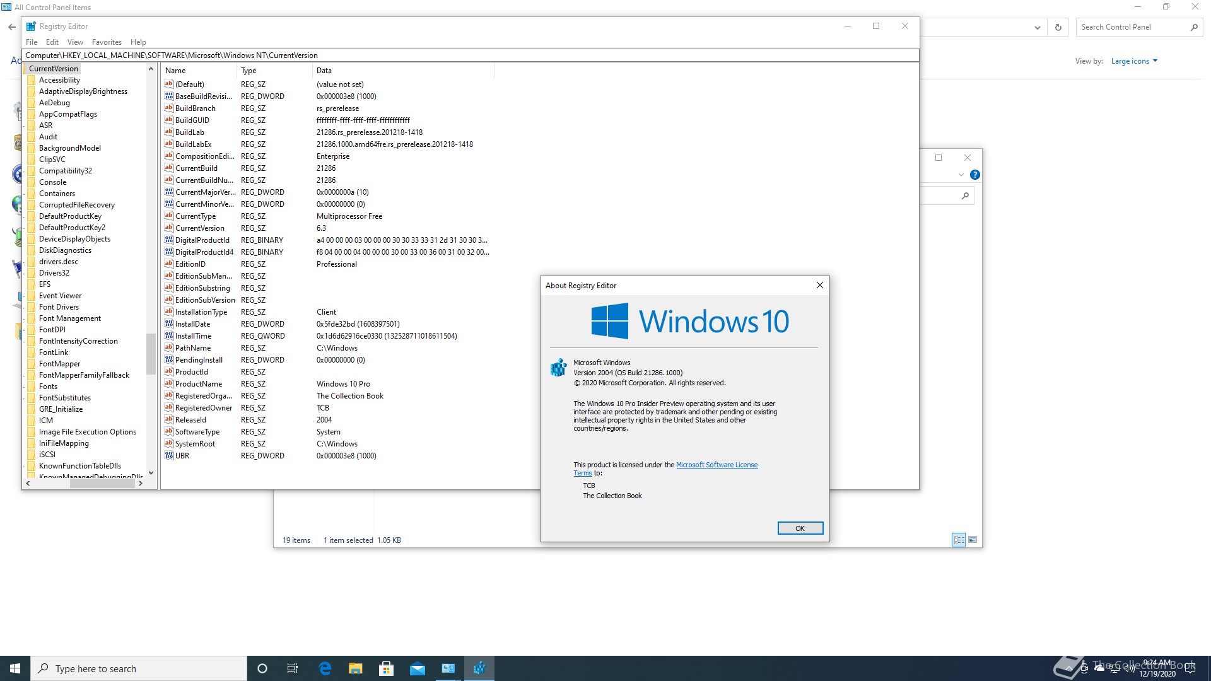Select the Drivers32 key folder icon

coord(31,273)
